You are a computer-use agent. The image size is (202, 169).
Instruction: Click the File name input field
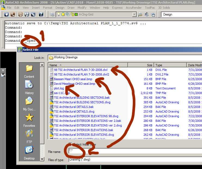coord(135,151)
